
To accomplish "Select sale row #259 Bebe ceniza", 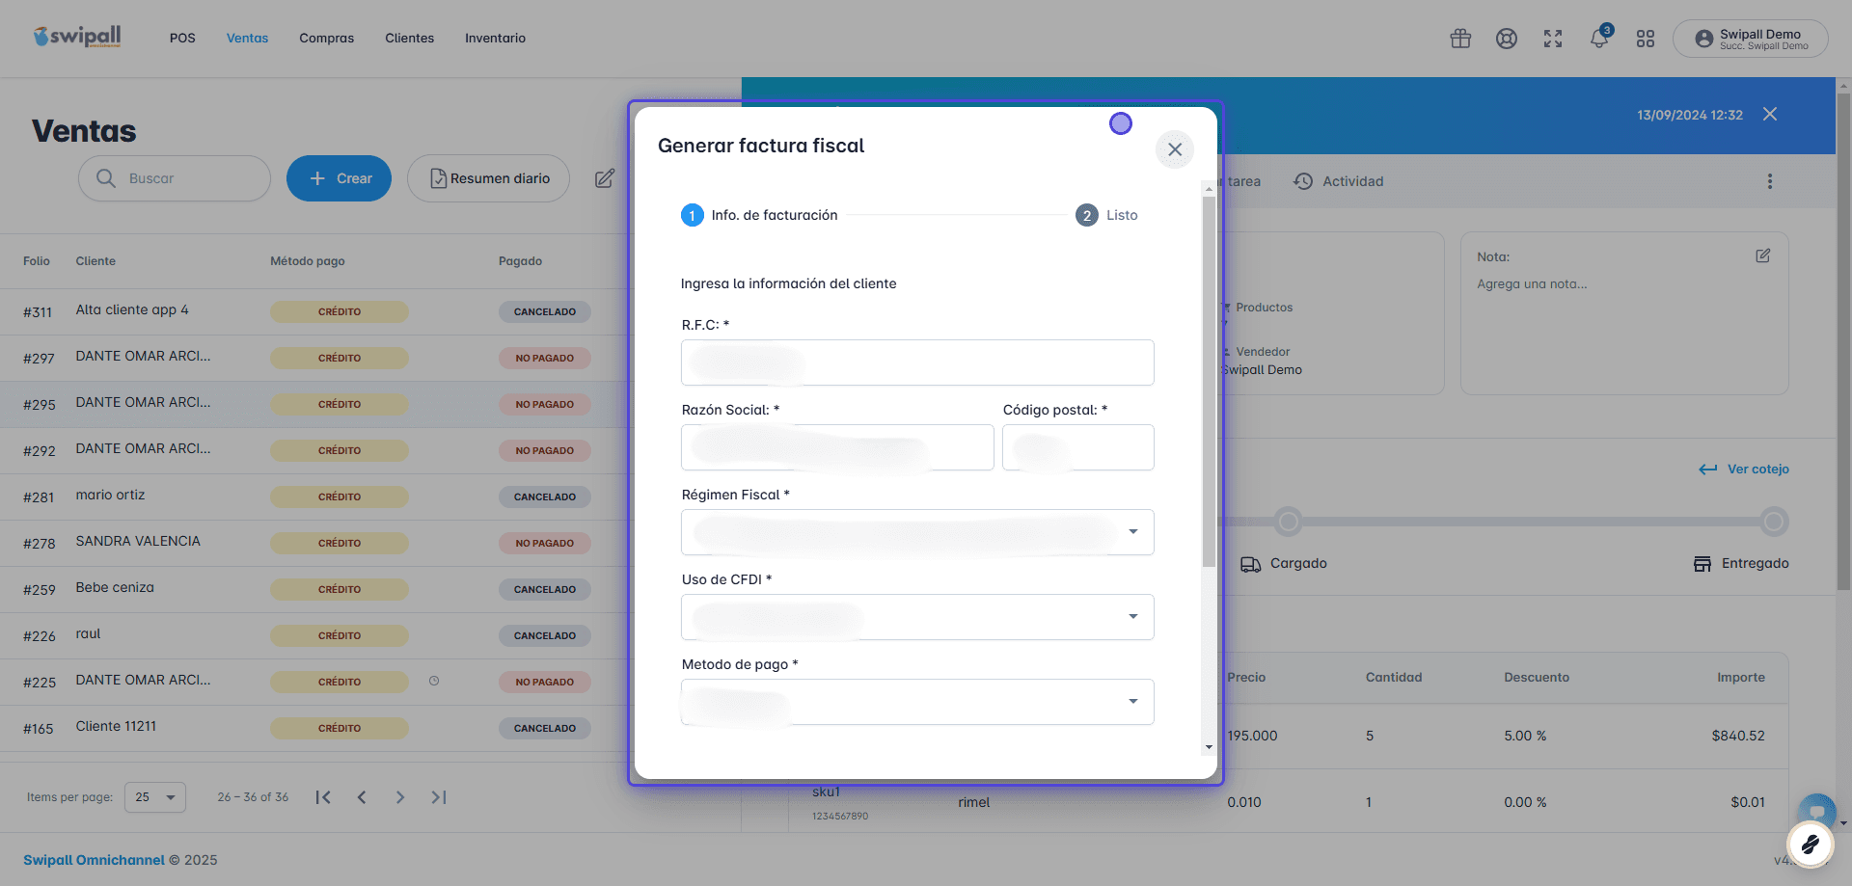I will (313, 589).
